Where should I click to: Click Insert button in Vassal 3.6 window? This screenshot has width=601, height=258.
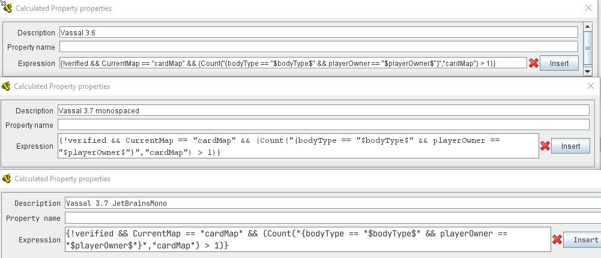click(559, 63)
